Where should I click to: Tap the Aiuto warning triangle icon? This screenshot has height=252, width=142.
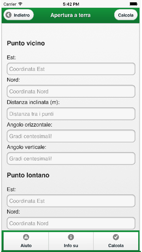[x=26, y=237]
